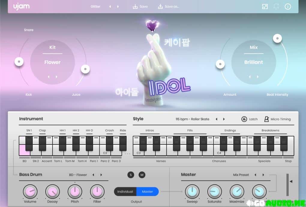Viewport: 306px width, 207px height.
Task: Open the 115 bpm - Roller Skate style list
Action: pyautogui.click(x=192, y=119)
